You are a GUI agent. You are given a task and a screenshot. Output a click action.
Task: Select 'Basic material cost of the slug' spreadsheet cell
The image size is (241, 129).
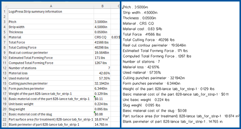pos(51,114)
